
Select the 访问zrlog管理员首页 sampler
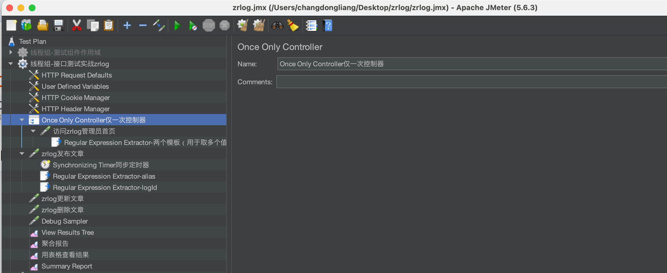[84, 131]
